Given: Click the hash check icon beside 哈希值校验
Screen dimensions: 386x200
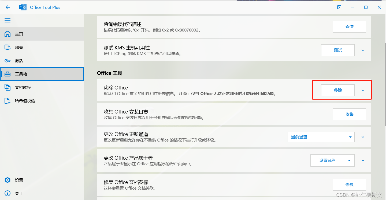Looking at the screenshot, I should 8,101.
